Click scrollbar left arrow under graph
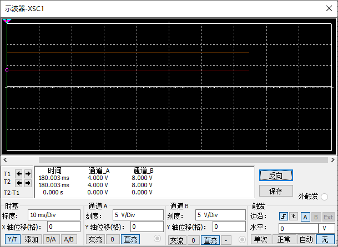Image resolution: width=338 pixels, height=247 pixels. tap(5, 159)
